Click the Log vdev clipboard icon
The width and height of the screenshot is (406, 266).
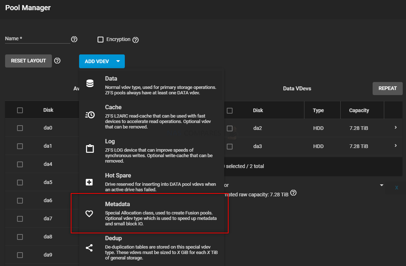(90, 148)
